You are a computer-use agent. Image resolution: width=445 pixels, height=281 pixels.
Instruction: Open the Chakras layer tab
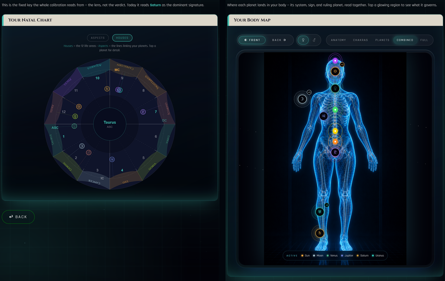360,40
